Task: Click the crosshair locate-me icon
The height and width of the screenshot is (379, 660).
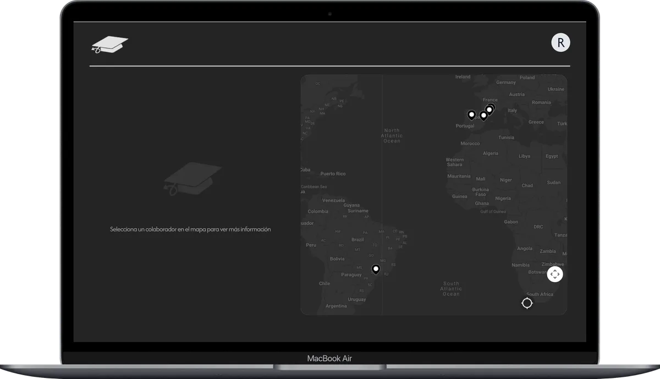Action: [x=527, y=303]
